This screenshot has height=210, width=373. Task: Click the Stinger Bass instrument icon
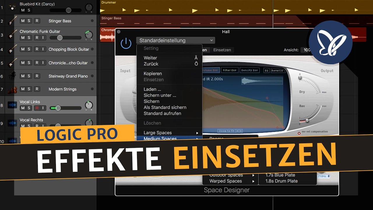pyautogui.click(x=12, y=21)
